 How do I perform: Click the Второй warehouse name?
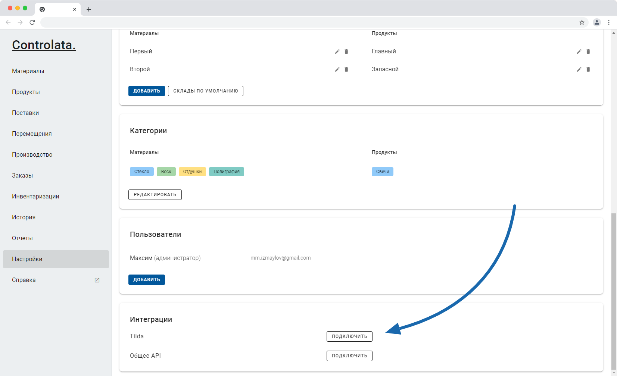tap(140, 69)
